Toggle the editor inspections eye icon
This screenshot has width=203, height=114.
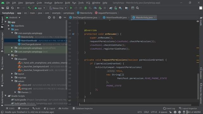tap(198, 21)
